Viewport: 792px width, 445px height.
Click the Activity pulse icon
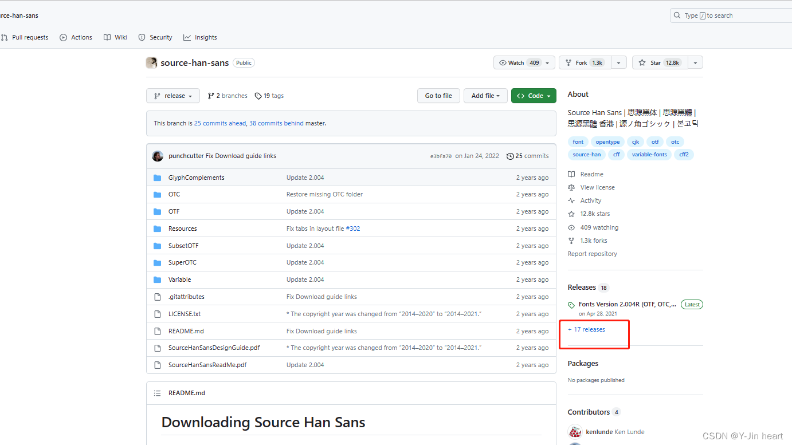pyautogui.click(x=571, y=200)
